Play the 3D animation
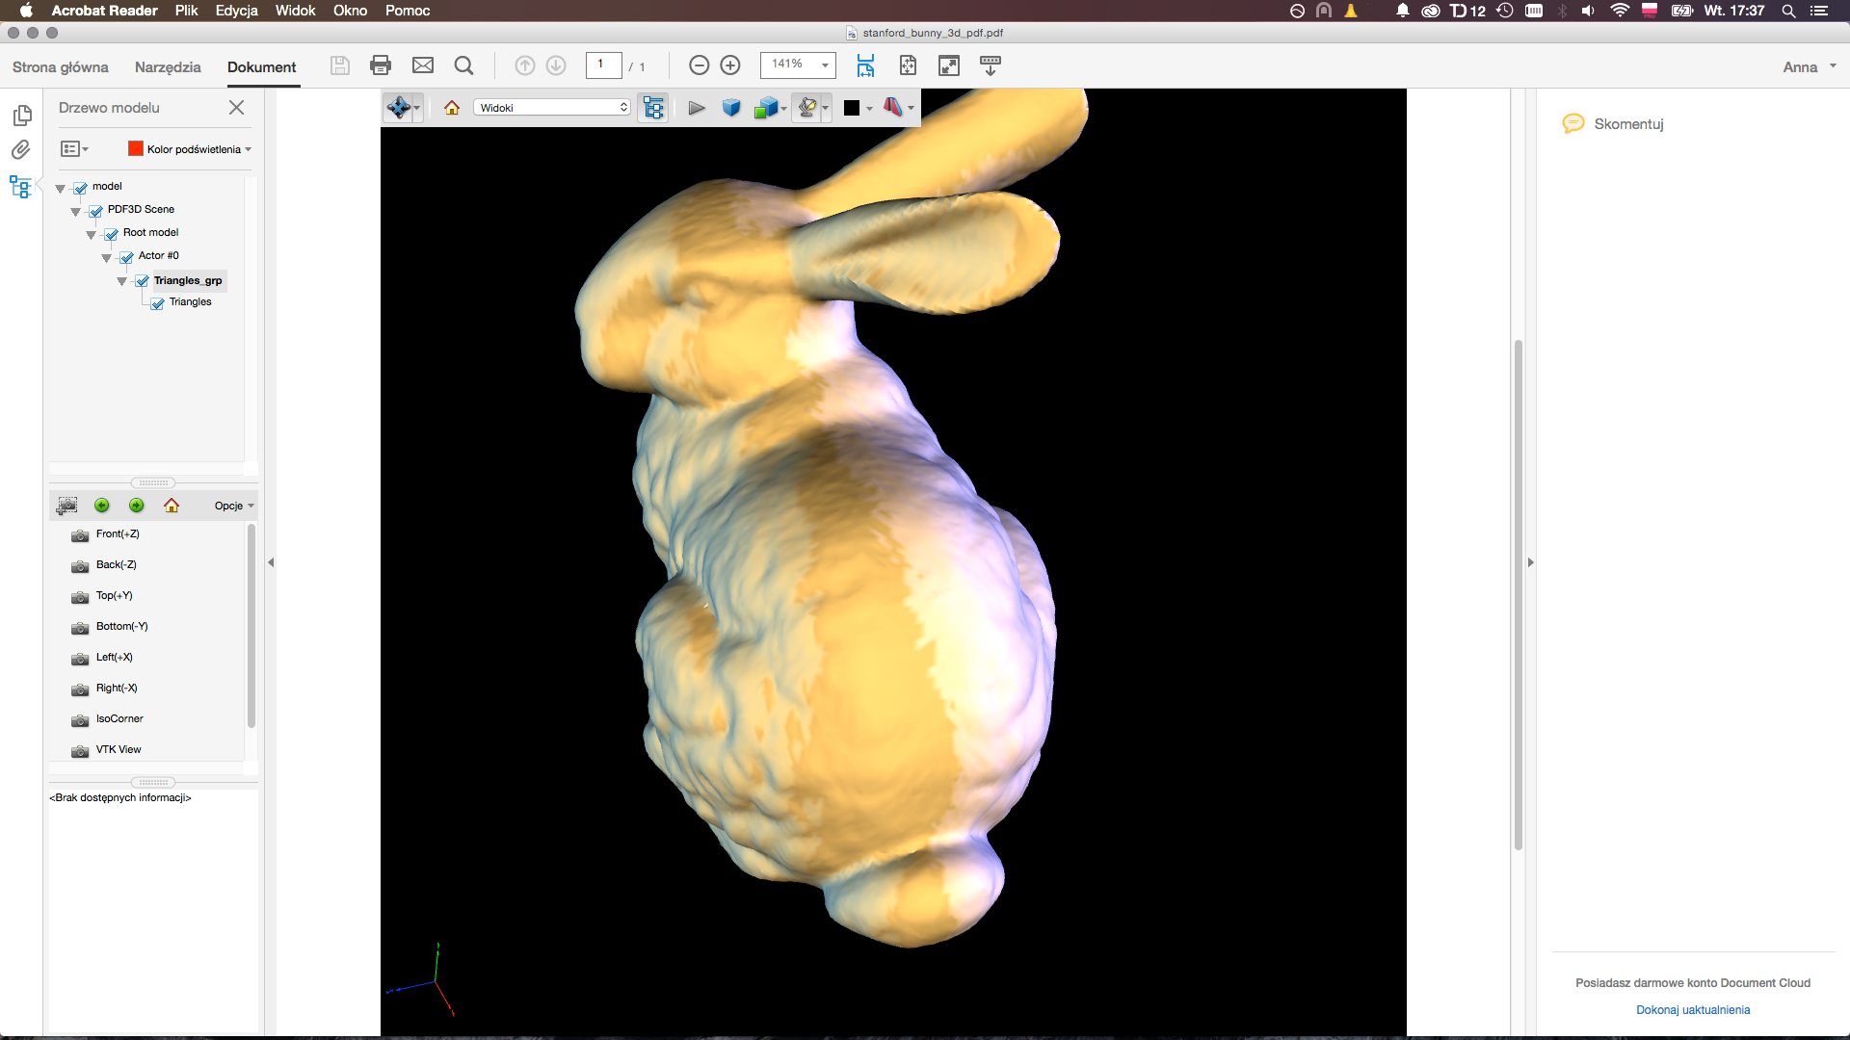Viewport: 1850px width, 1040px height. pos(697,108)
